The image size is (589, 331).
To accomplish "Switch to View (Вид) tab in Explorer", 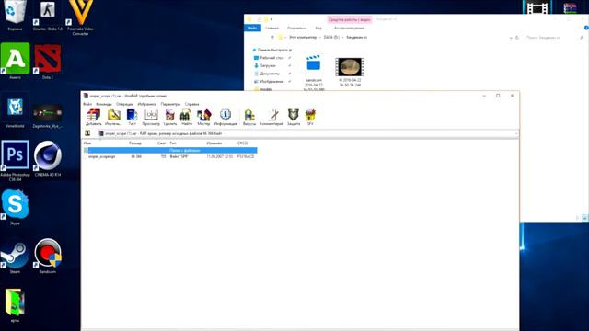I will click(x=318, y=29).
